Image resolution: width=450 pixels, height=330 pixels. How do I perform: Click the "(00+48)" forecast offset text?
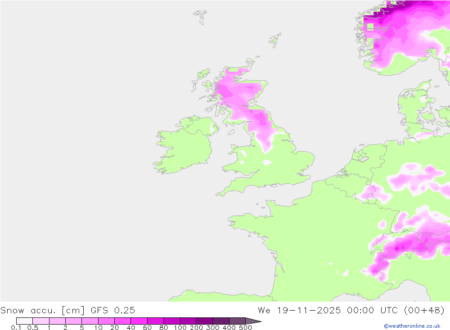[424, 311]
